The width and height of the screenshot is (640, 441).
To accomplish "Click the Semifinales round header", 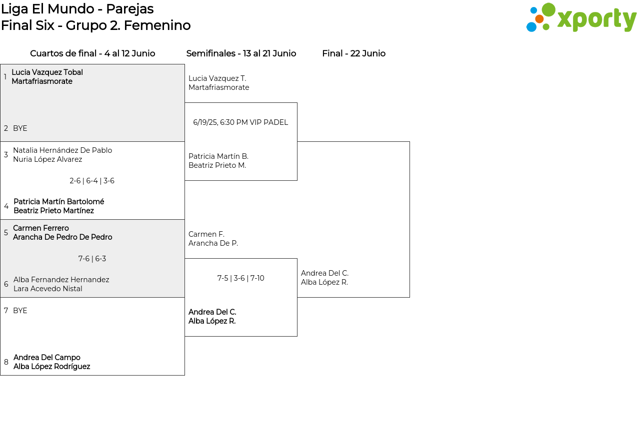I will click(x=241, y=53).
